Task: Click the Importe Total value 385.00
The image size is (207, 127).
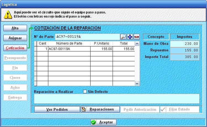Action: point(185,57)
